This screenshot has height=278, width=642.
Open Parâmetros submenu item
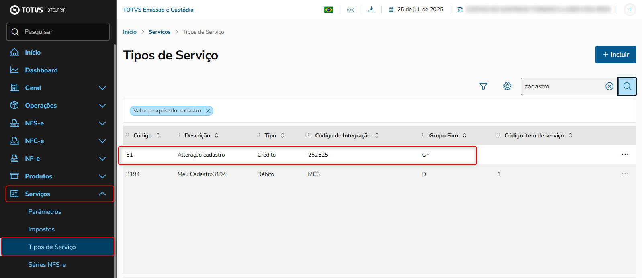coord(45,212)
